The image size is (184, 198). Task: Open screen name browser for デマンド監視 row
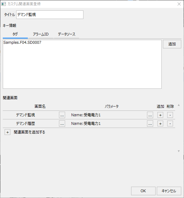click(62, 115)
